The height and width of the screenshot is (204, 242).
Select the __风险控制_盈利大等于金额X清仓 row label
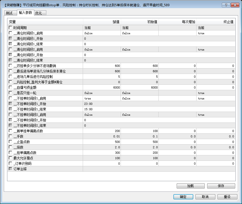(x=38, y=82)
